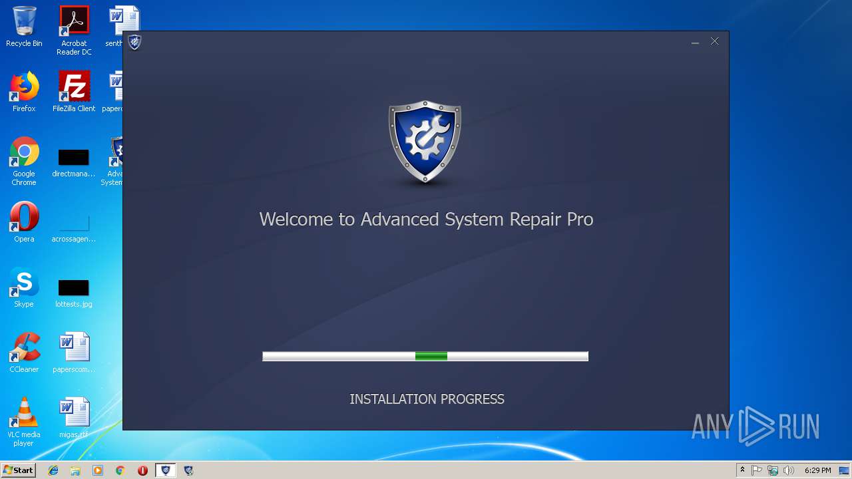Launch Skype from the desktop
This screenshot has height=479, width=852.
24,287
